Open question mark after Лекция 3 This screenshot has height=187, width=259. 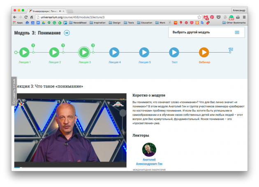point(93,45)
